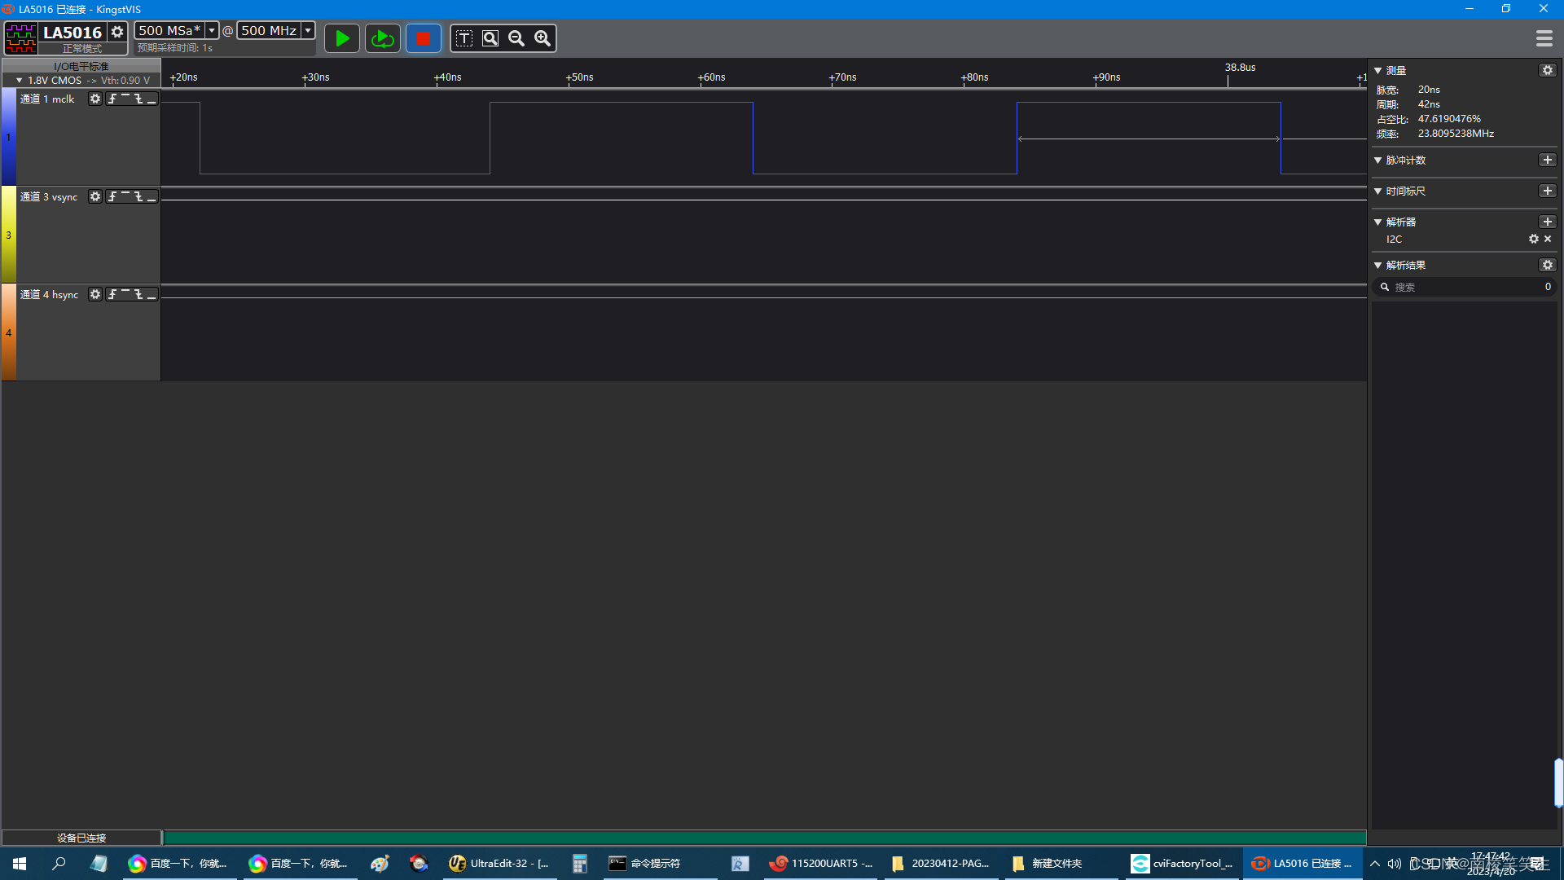Screen dimensions: 1564x880
Task: Click channel 4 orange color bar
Action: point(8,332)
